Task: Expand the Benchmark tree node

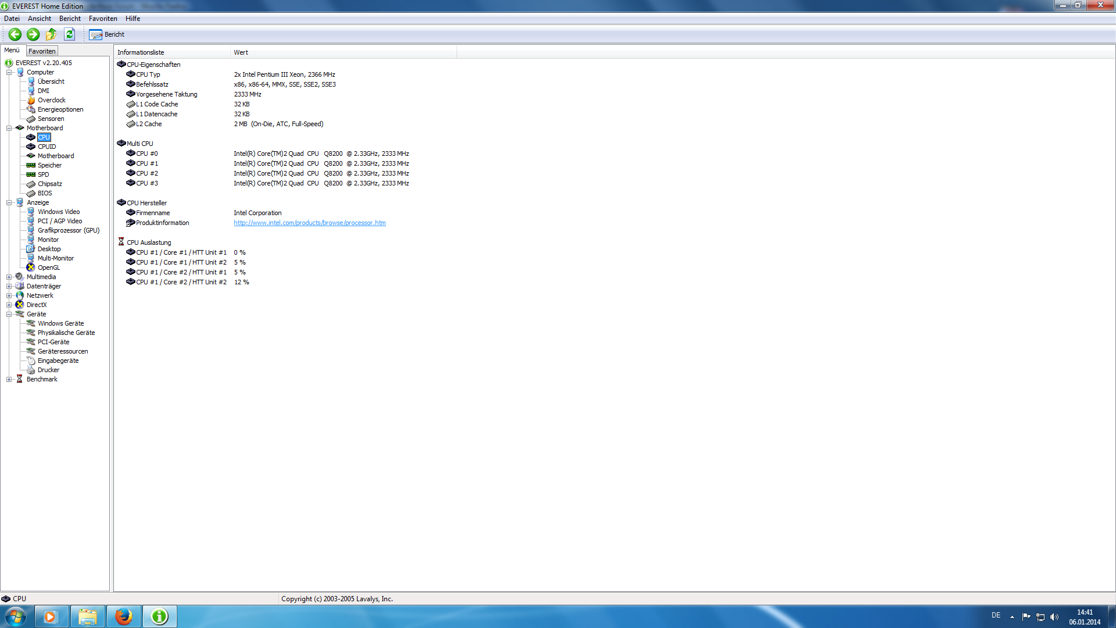Action: click(x=9, y=379)
